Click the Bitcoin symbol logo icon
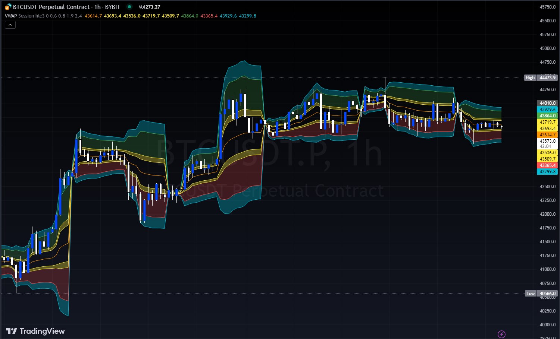Screen dimensions: 560x339 [x=8, y=7]
